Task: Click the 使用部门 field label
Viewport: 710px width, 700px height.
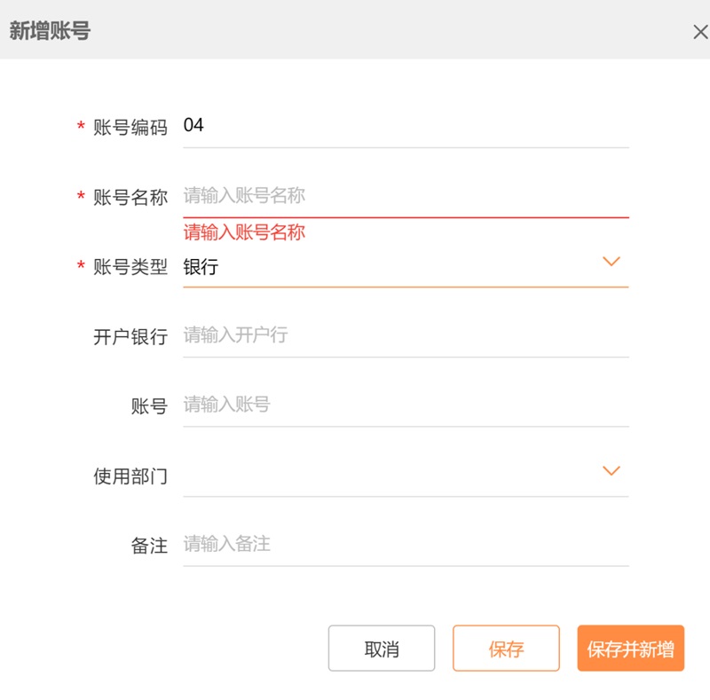Action: (130, 476)
